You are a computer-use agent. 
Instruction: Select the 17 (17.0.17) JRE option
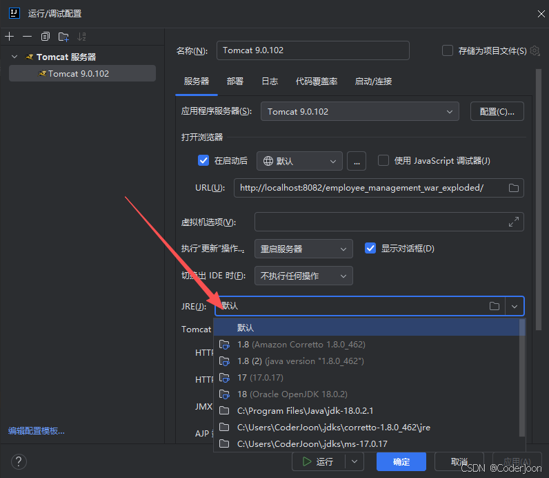[367, 377]
